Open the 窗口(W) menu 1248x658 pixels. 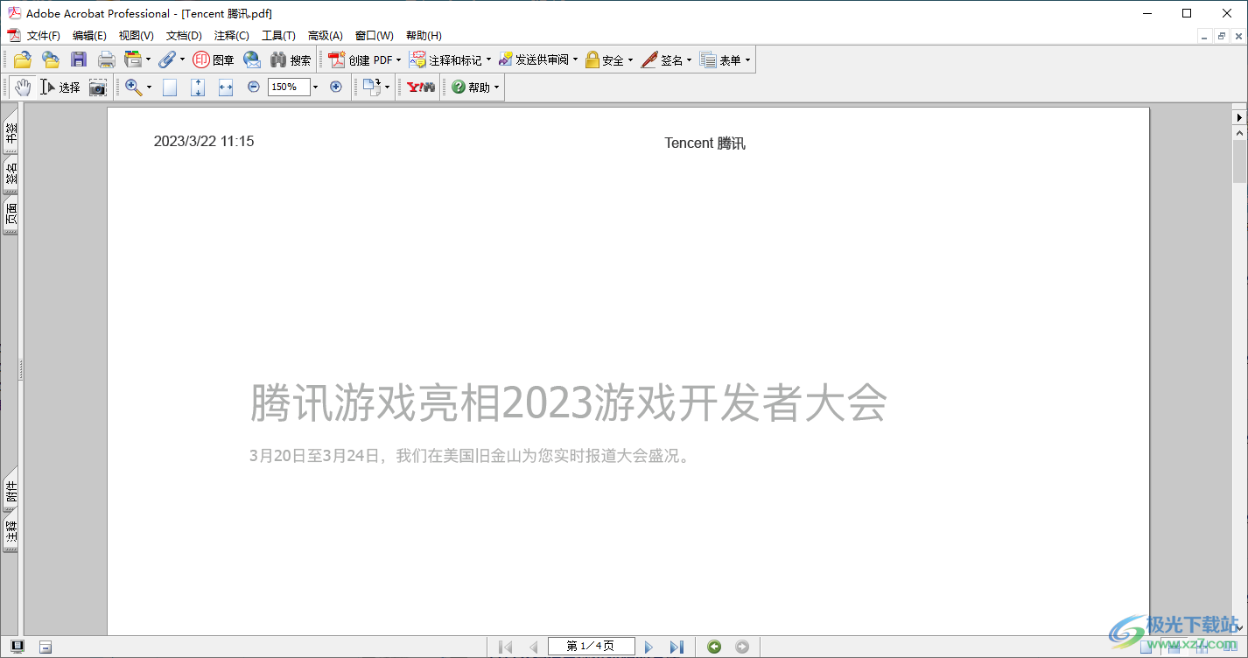coord(375,36)
